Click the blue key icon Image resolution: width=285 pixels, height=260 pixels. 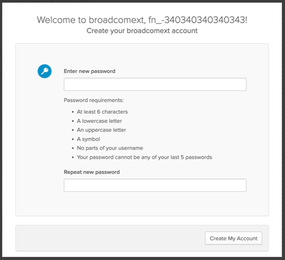[x=45, y=71]
